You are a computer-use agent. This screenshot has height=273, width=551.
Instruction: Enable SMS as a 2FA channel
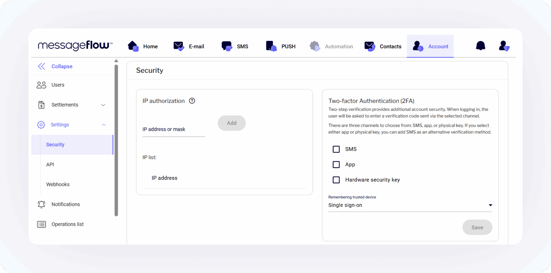(336, 149)
